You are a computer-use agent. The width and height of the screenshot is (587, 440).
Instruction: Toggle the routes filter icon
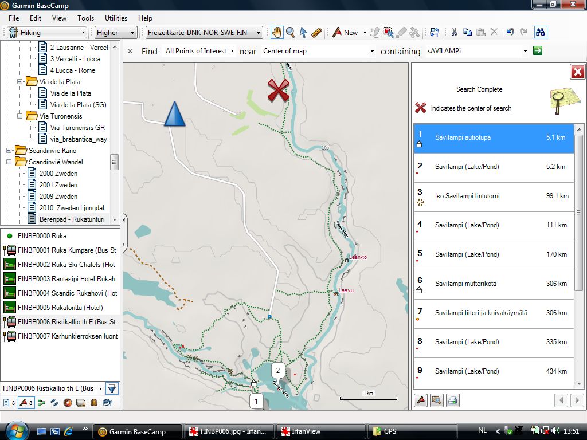41,403
